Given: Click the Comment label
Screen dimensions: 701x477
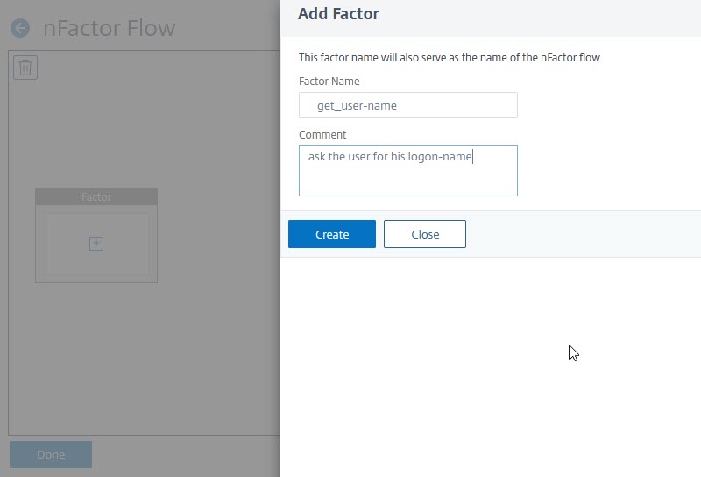Looking at the screenshot, I should 322,135.
